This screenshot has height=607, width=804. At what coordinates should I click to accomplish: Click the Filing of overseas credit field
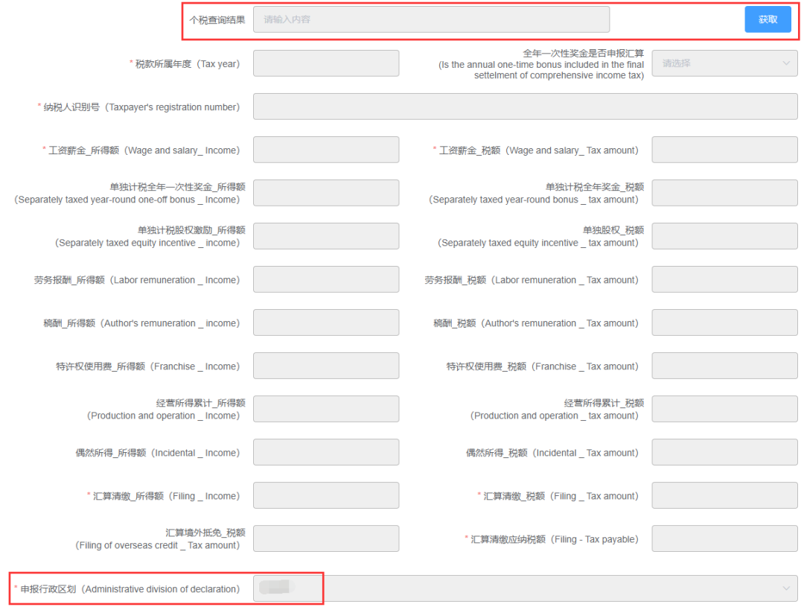[326, 538]
